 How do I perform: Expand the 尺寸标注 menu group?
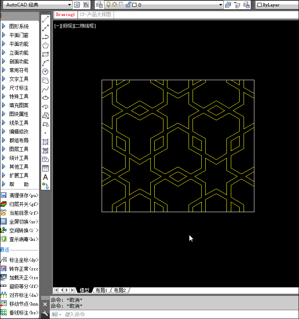(x=19, y=88)
